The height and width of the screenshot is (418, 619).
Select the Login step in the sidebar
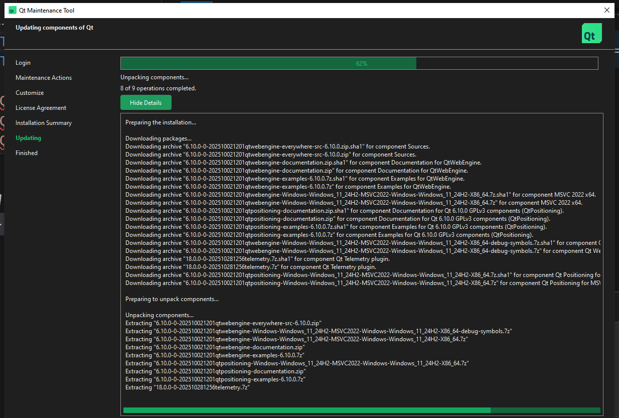click(23, 63)
